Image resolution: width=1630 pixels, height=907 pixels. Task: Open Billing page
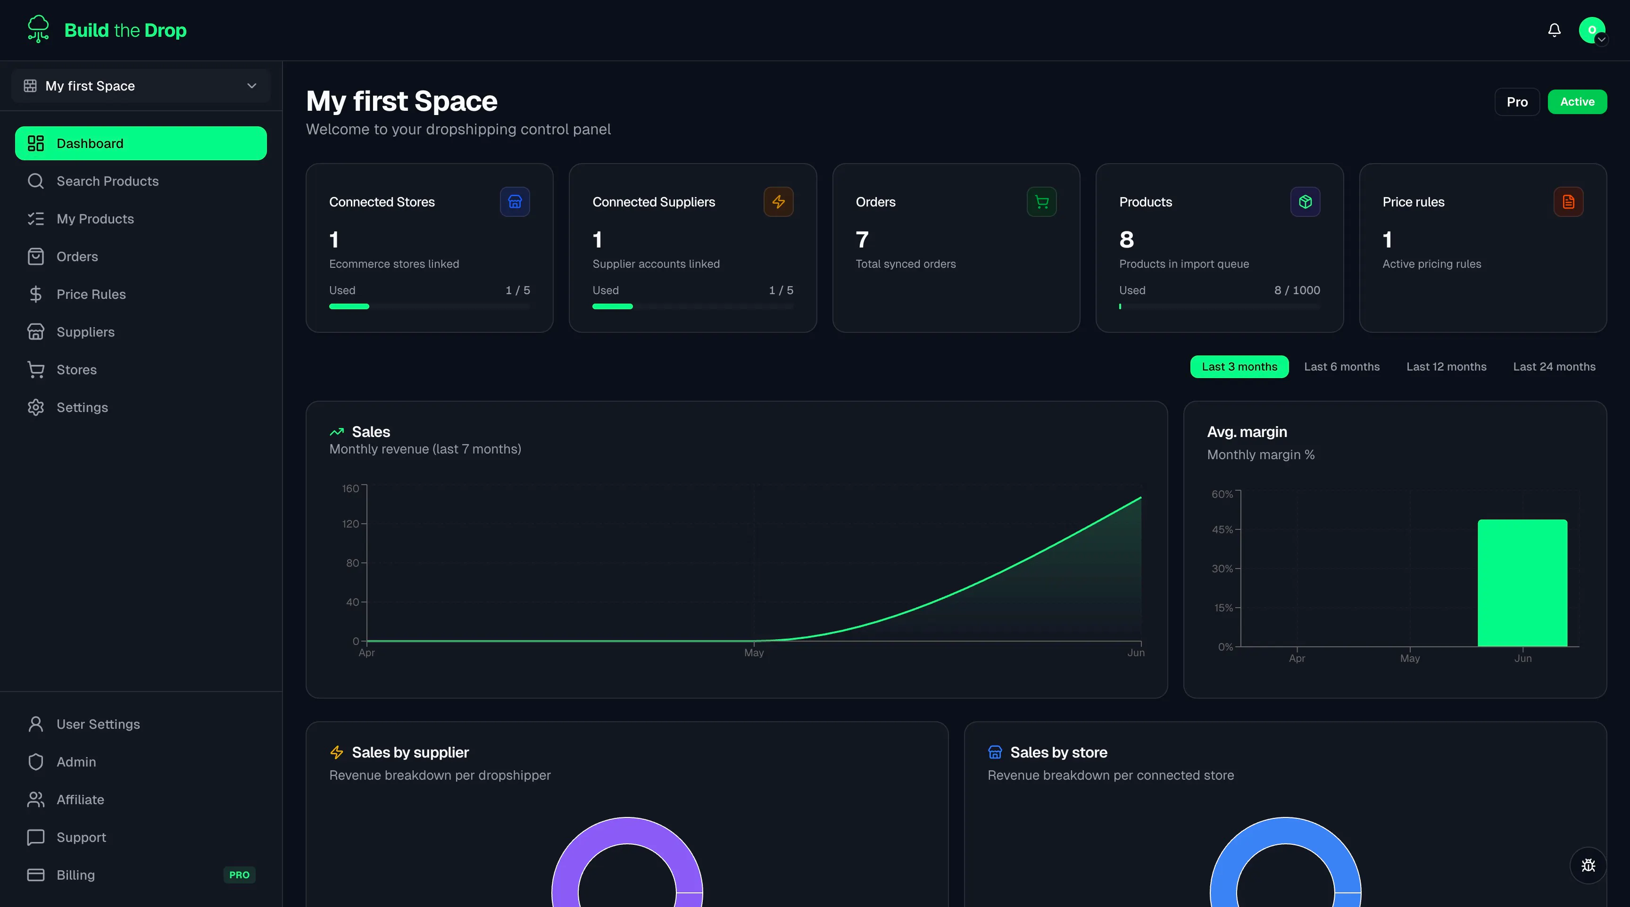click(x=141, y=875)
